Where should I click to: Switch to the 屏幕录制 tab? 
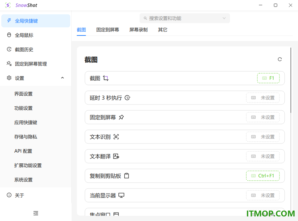pyautogui.click(x=138, y=30)
